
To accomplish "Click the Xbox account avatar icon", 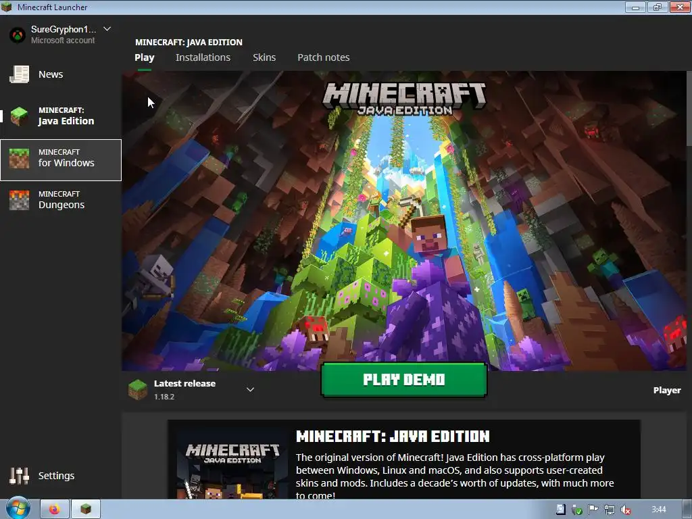I will tap(18, 35).
